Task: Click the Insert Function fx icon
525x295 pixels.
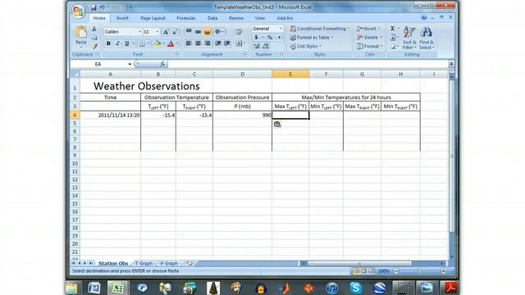Action: click(x=162, y=64)
